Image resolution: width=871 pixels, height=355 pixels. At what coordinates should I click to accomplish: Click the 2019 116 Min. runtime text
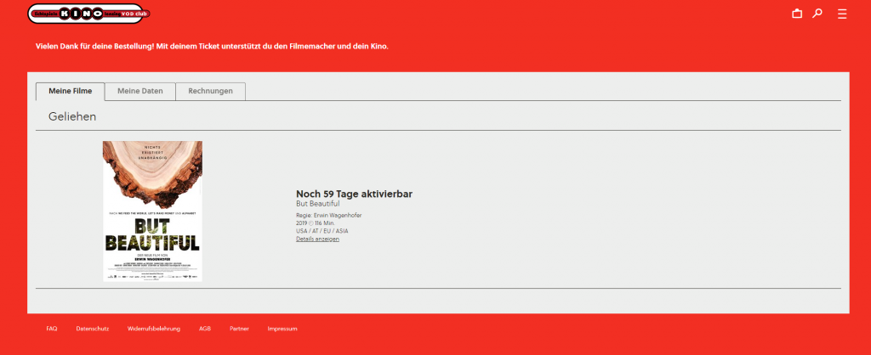click(316, 223)
